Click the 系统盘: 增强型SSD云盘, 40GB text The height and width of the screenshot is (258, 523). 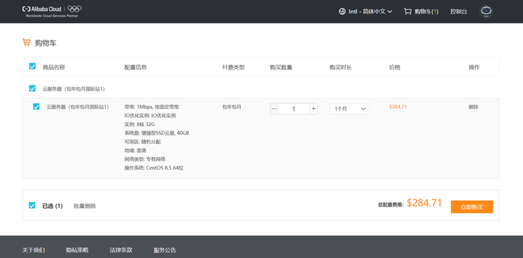[x=157, y=133]
